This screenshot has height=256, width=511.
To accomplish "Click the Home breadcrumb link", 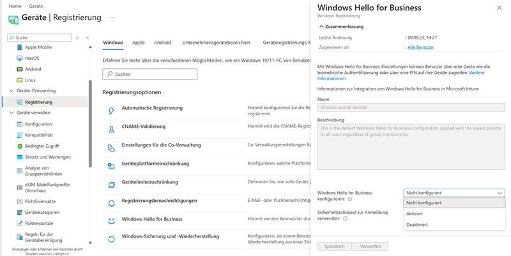I will [x=15, y=6].
